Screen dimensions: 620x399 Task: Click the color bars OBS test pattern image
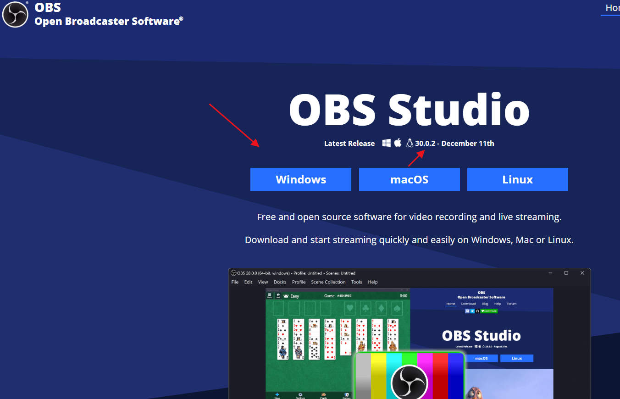click(x=409, y=376)
